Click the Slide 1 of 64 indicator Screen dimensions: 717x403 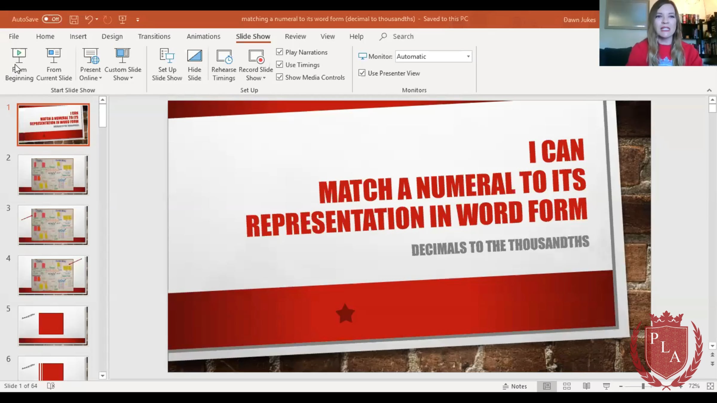pyautogui.click(x=21, y=386)
